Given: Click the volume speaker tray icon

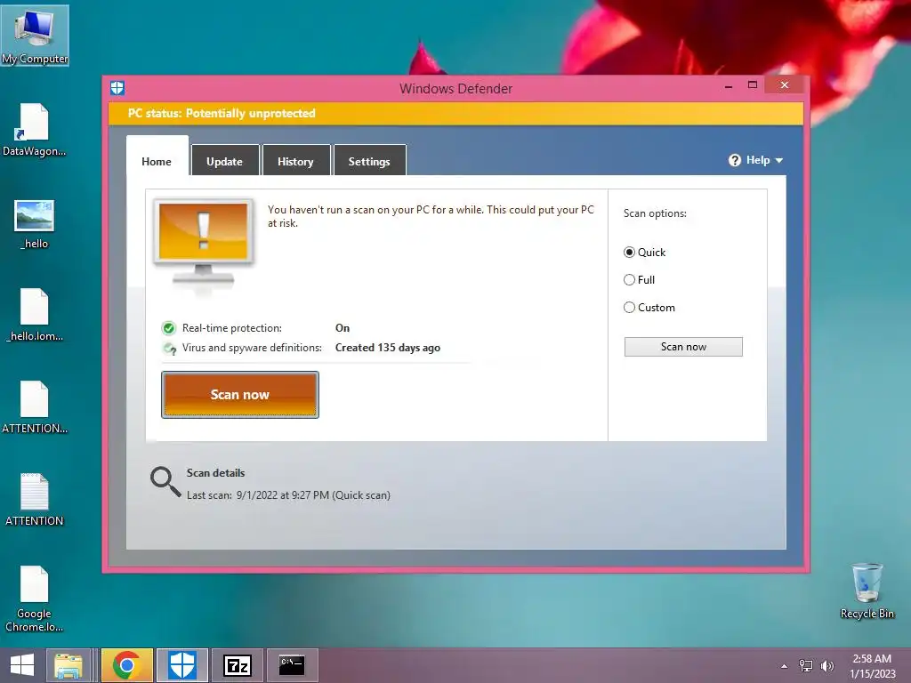Looking at the screenshot, I should coord(826,666).
